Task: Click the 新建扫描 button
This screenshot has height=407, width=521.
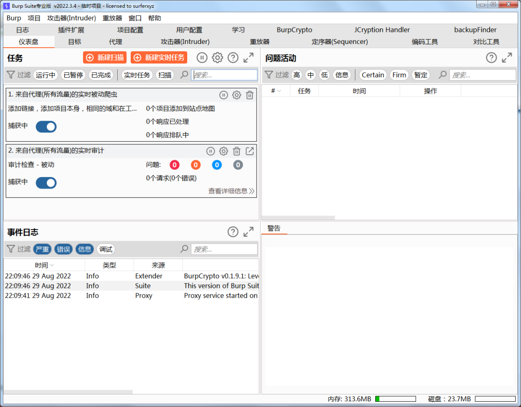Action: point(105,57)
